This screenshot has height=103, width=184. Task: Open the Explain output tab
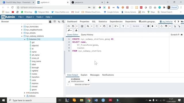click(x=84, y=75)
